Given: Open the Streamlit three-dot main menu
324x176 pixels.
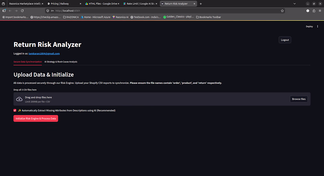Looking at the screenshot, I should click(318, 26).
